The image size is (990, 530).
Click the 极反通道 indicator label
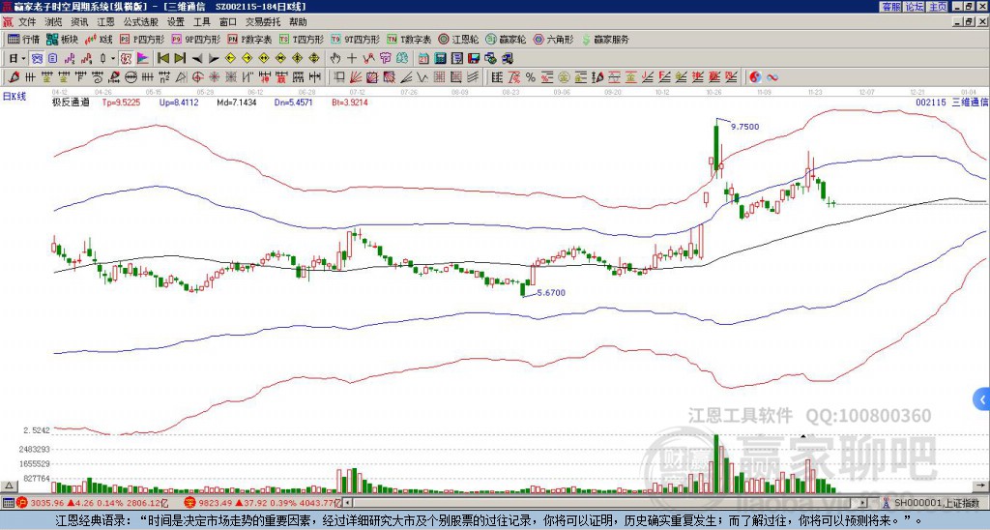(x=71, y=103)
